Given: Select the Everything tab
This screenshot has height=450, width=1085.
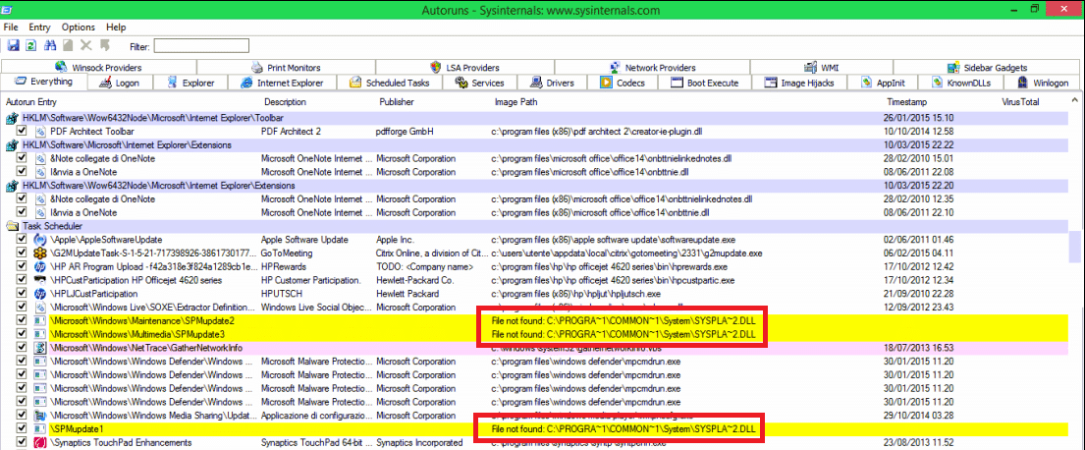Looking at the screenshot, I should [43, 83].
